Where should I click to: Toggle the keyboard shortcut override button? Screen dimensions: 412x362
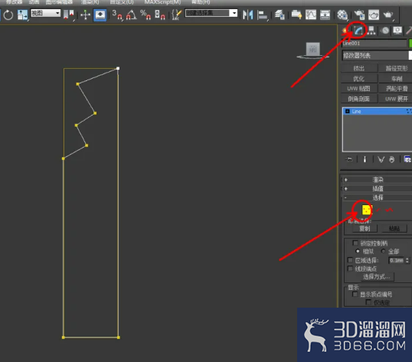pyautogui.click(x=100, y=15)
